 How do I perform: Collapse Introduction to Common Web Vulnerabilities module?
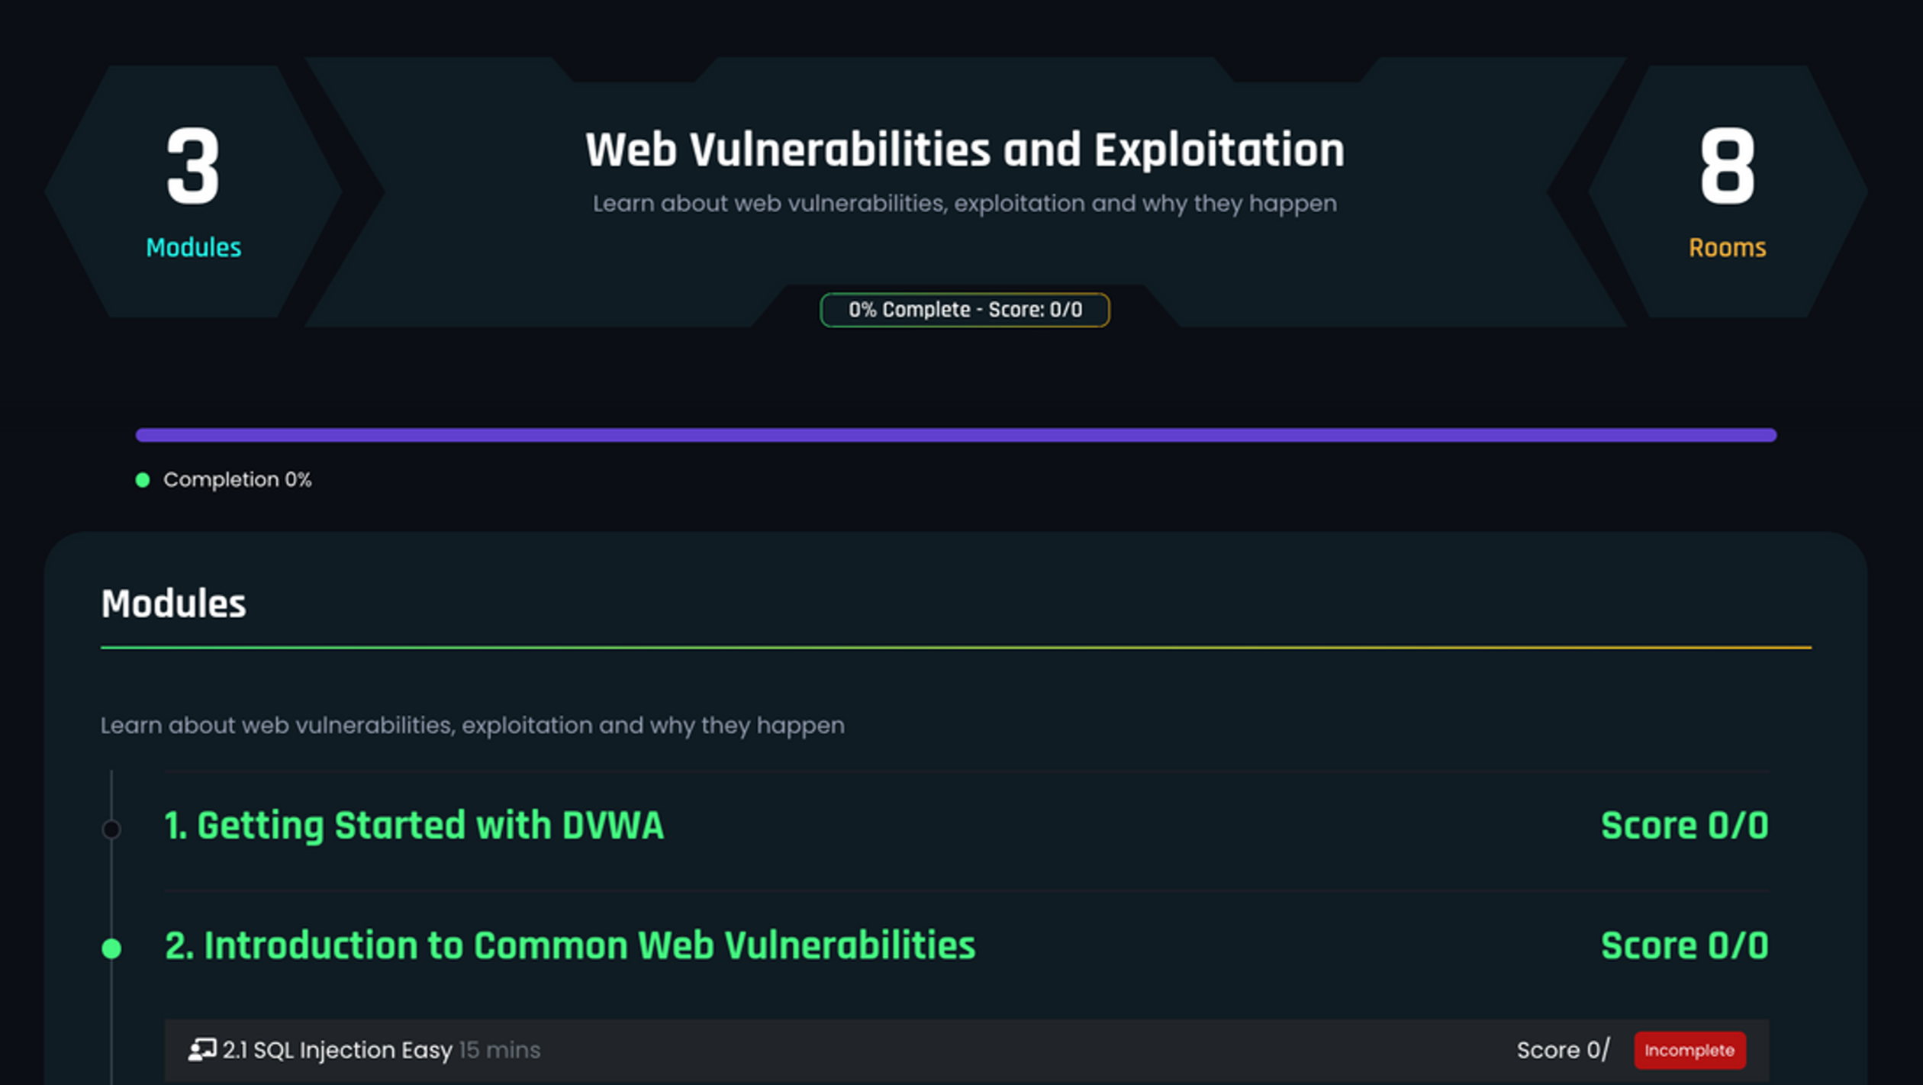pyautogui.click(x=570, y=945)
